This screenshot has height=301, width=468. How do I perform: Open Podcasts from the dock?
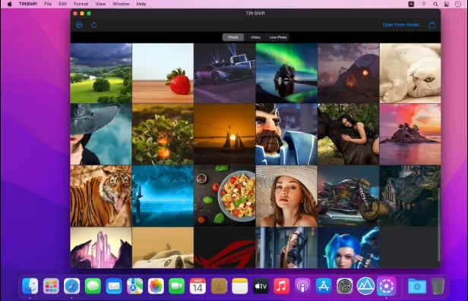(x=302, y=286)
